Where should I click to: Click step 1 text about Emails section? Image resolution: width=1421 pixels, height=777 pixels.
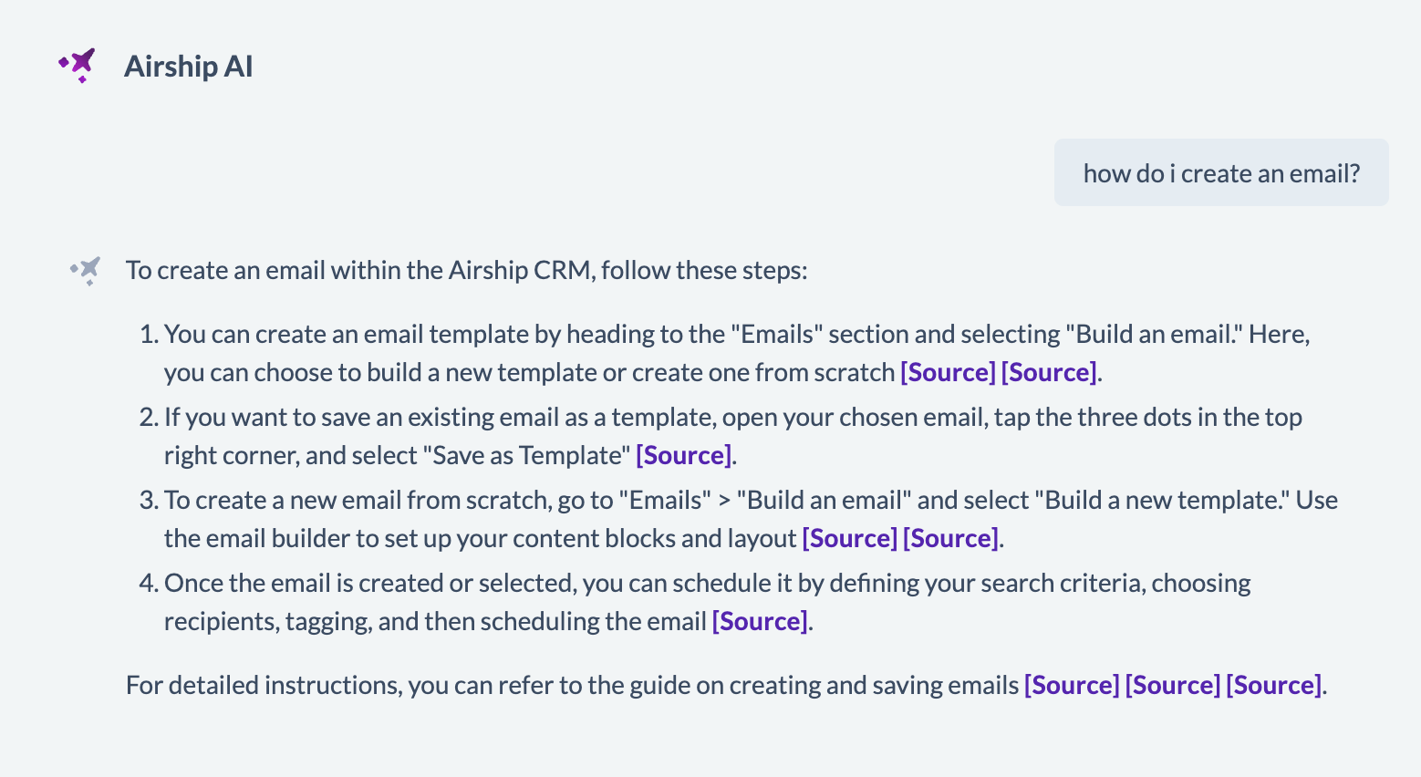pos(638,334)
